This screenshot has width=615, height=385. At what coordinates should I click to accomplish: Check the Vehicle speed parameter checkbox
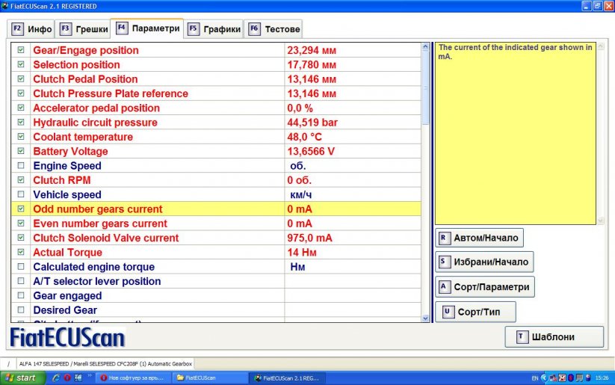point(21,194)
